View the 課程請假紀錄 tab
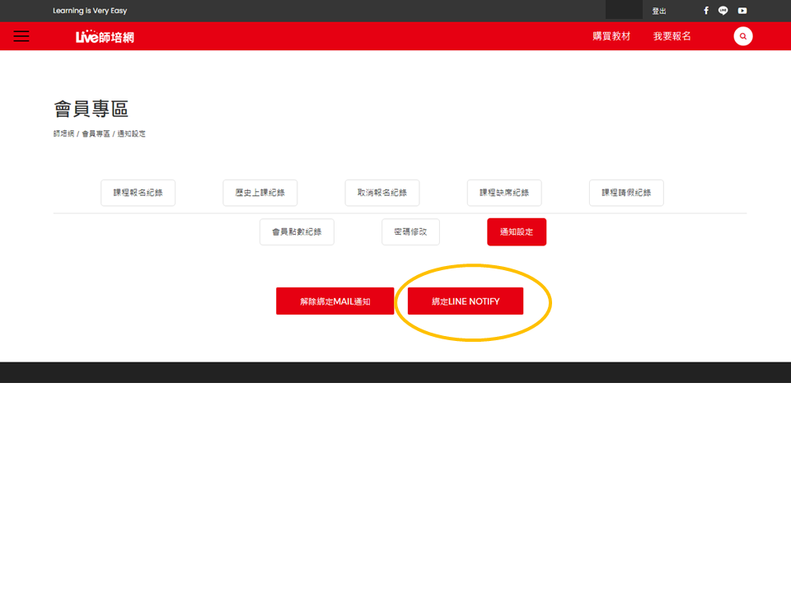Image resolution: width=791 pixels, height=593 pixels. pos(626,193)
